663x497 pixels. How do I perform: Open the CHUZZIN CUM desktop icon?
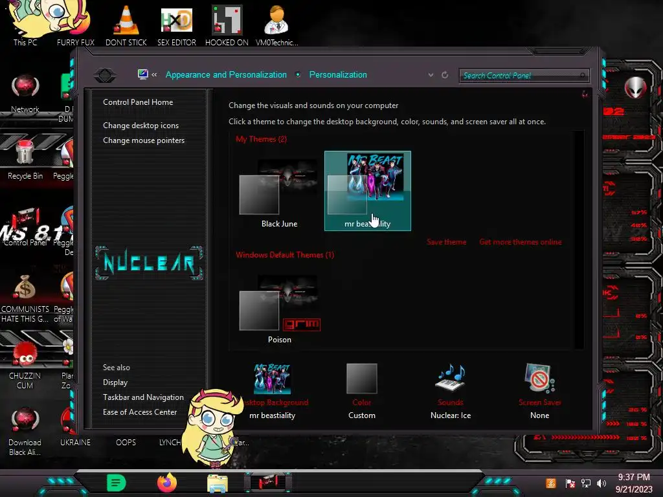pyautogui.click(x=25, y=365)
